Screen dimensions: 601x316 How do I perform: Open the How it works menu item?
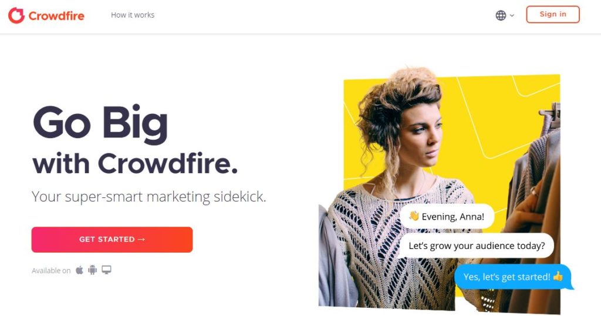[133, 15]
